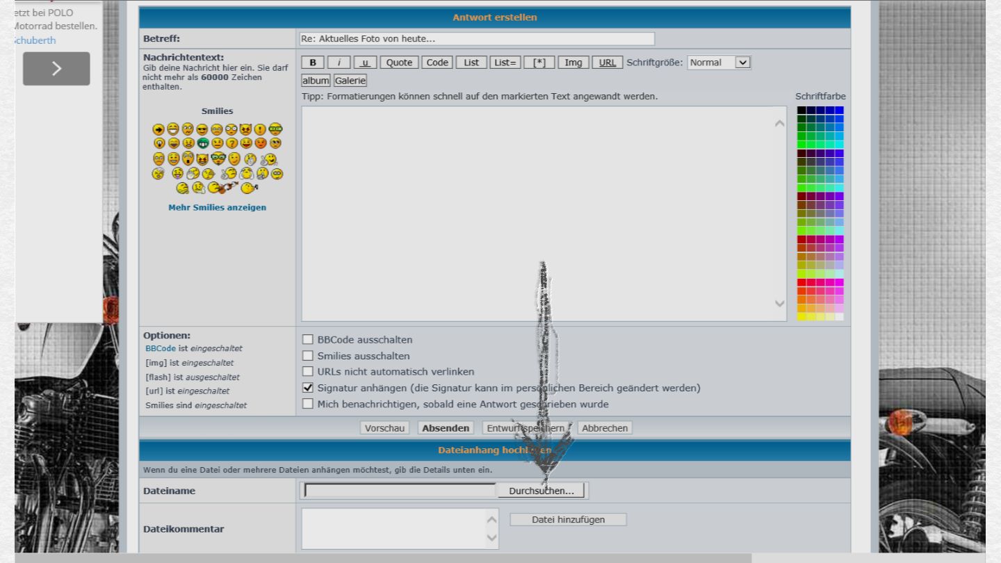This screenshot has height=563, width=1001.
Task: Click the bold B formatting button
Action: point(313,63)
